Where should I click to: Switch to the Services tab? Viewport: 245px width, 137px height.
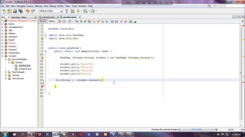click(x=15, y=17)
